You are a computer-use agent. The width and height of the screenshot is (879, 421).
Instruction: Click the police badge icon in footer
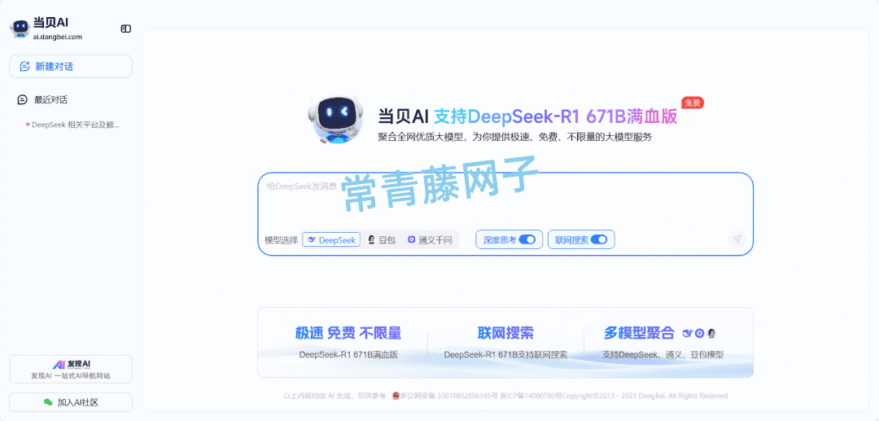(x=396, y=396)
